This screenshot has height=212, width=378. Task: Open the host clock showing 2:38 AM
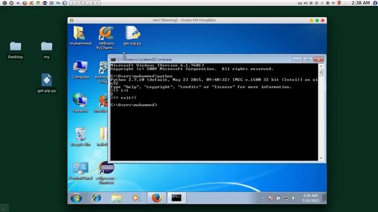[x=360, y=3]
